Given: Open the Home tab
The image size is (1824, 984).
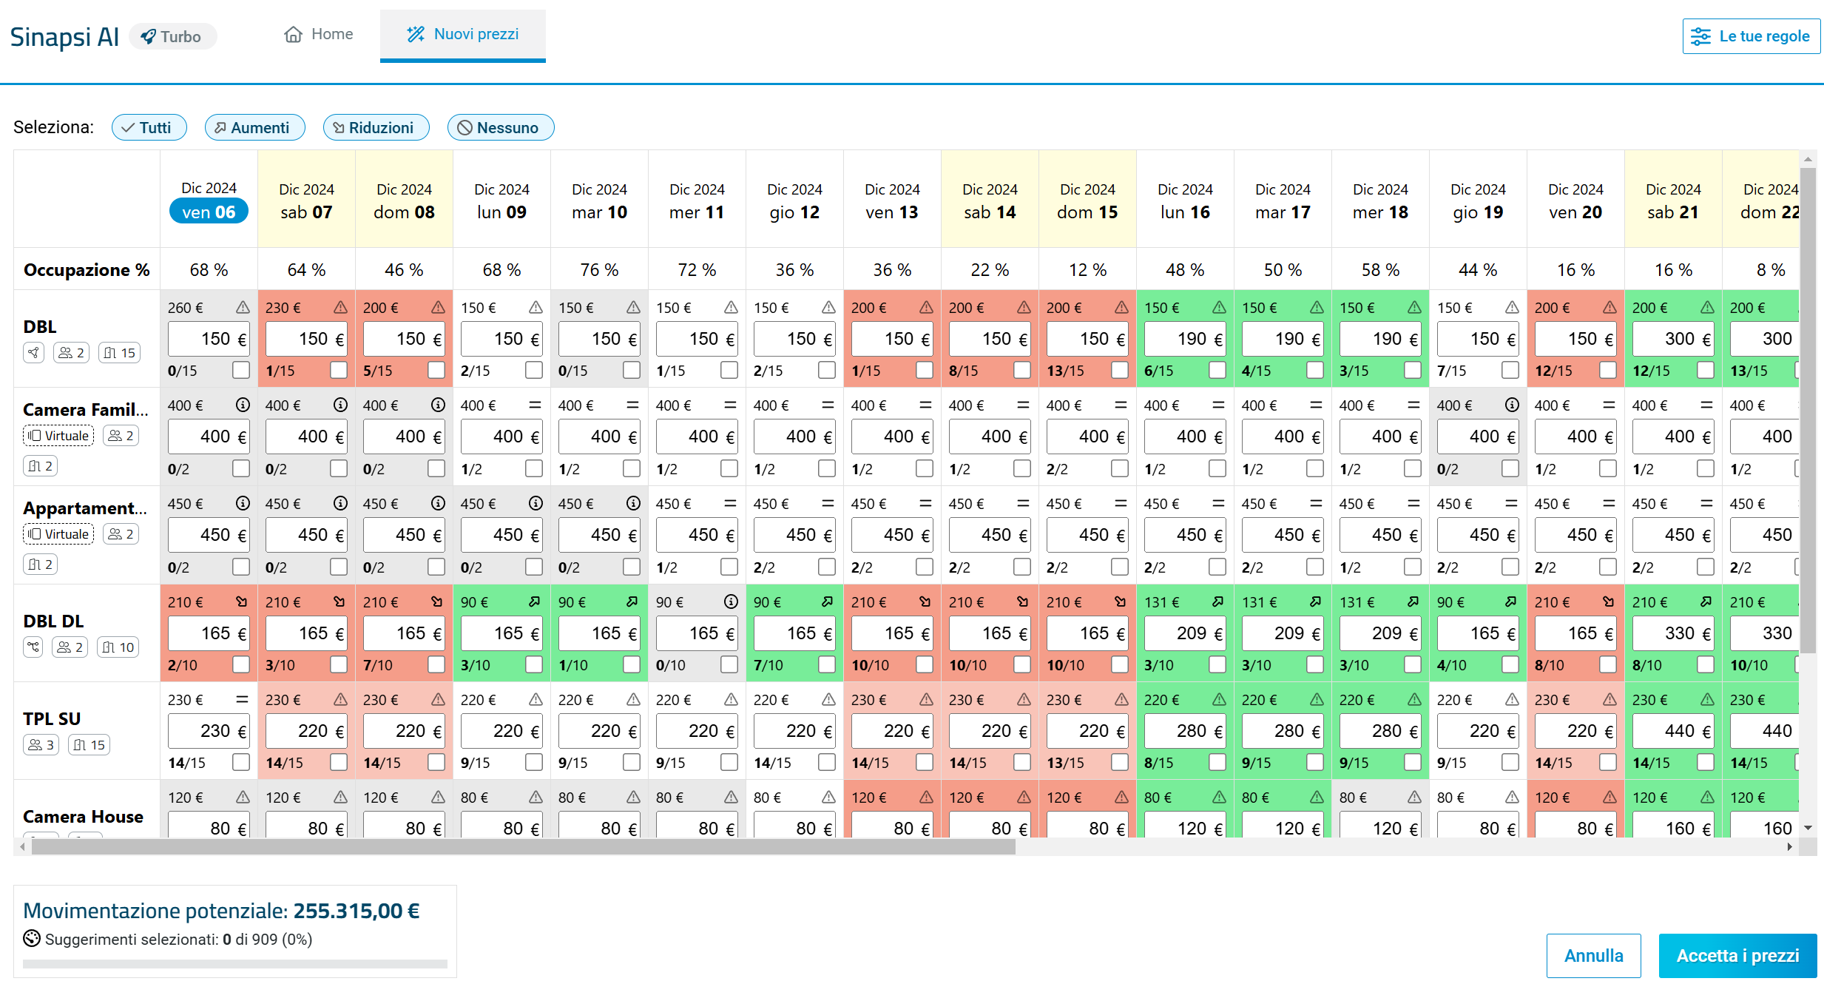Looking at the screenshot, I should 319,34.
